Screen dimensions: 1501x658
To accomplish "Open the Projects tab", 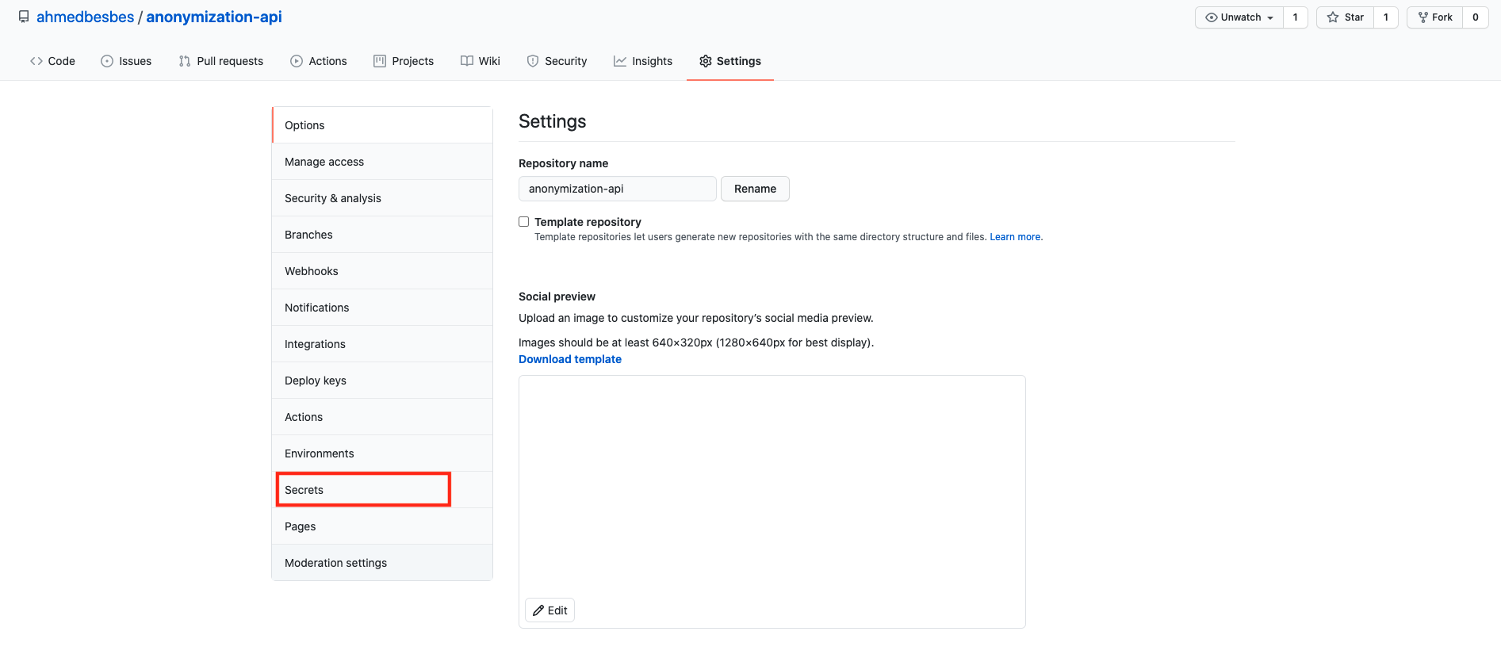I will (x=404, y=61).
